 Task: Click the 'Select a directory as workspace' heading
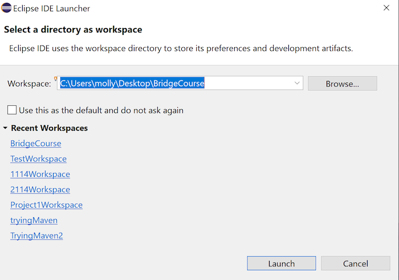click(73, 29)
